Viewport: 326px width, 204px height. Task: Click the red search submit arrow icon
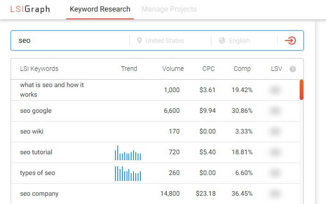(x=290, y=41)
